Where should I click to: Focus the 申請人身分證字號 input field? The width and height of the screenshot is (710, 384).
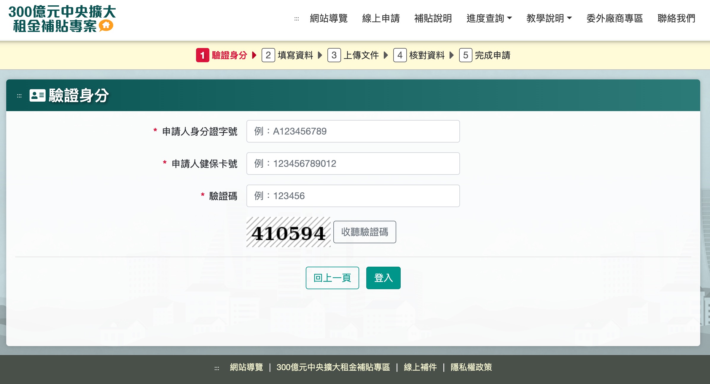click(x=353, y=131)
